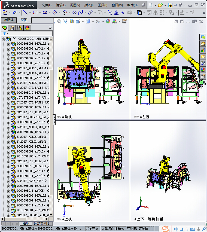Expand the 900059P007_DEFAULT first tree node
The image size is (207, 232).
click(8, 44)
